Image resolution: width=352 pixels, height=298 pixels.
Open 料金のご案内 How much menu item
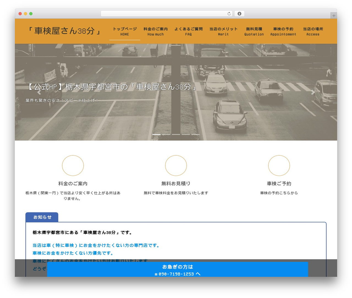(156, 31)
